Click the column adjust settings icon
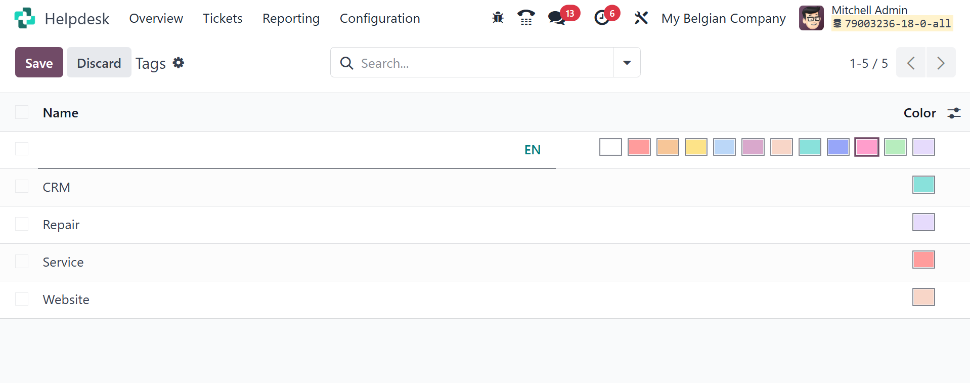Viewport: 970px width, 383px height. pyautogui.click(x=954, y=113)
